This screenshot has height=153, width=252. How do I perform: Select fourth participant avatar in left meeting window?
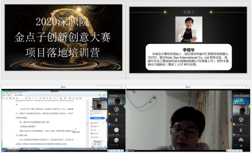[x=117, y=130]
